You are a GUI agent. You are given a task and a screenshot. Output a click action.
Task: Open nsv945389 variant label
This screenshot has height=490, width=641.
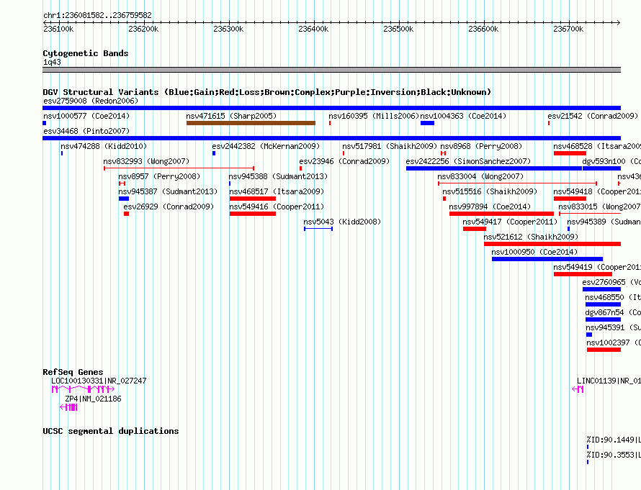tap(604, 222)
